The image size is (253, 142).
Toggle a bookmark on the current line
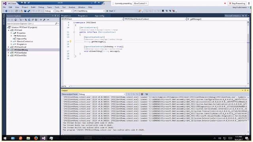(x=163, y=11)
